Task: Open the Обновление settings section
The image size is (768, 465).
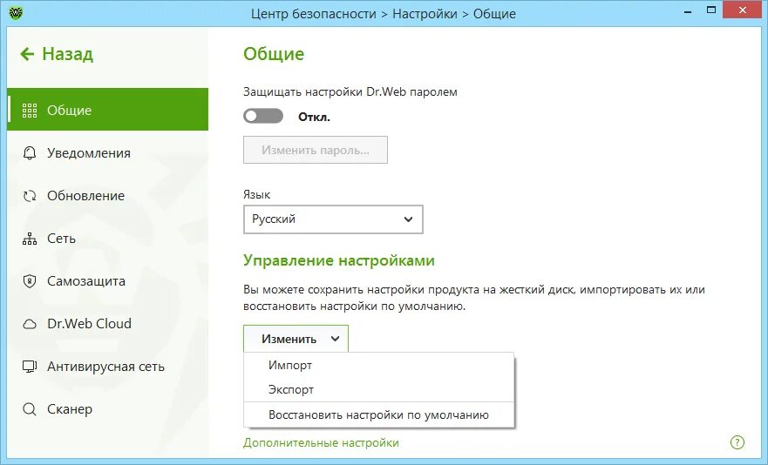Action: click(x=108, y=196)
